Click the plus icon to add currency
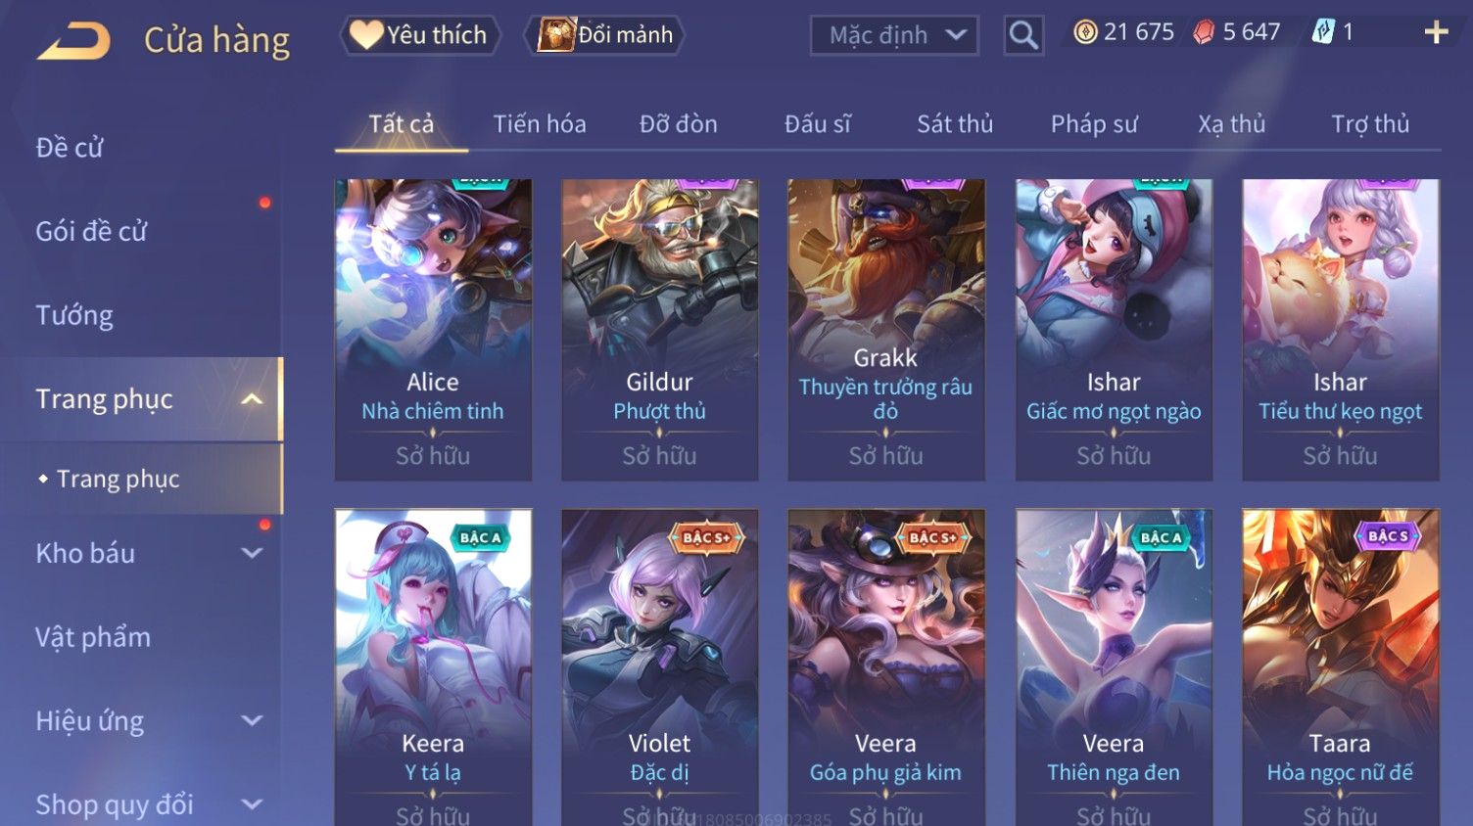 click(1436, 33)
